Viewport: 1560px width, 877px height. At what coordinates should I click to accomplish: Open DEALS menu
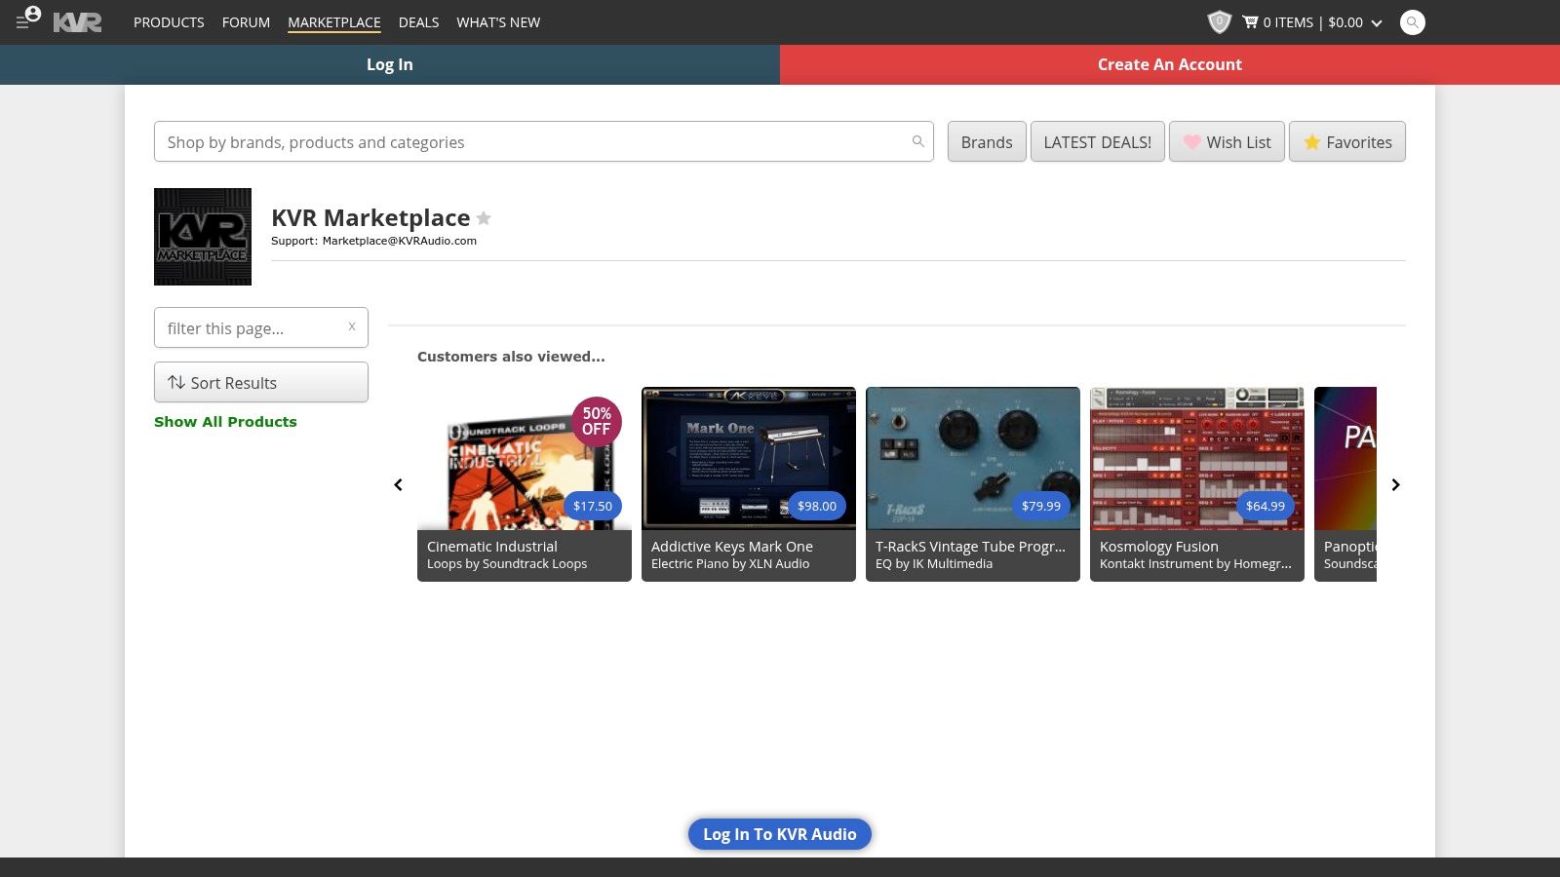pyautogui.click(x=418, y=22)
